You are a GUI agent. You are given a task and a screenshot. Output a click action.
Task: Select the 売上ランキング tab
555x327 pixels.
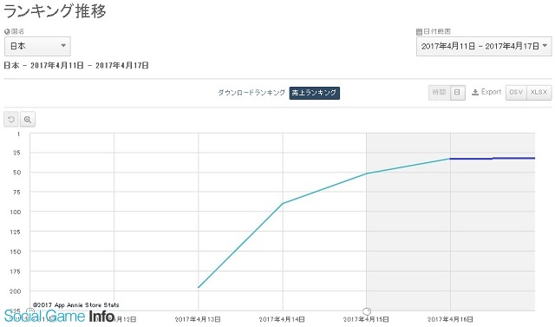(314, 93)
